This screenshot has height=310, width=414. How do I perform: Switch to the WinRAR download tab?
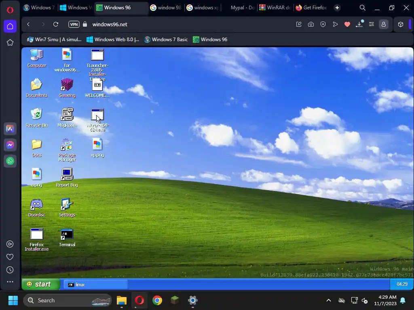pos(275,8)
